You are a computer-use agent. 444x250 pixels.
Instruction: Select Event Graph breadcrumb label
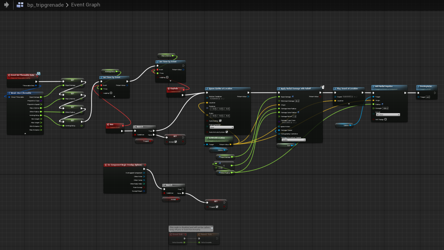(x=85, y=5)
